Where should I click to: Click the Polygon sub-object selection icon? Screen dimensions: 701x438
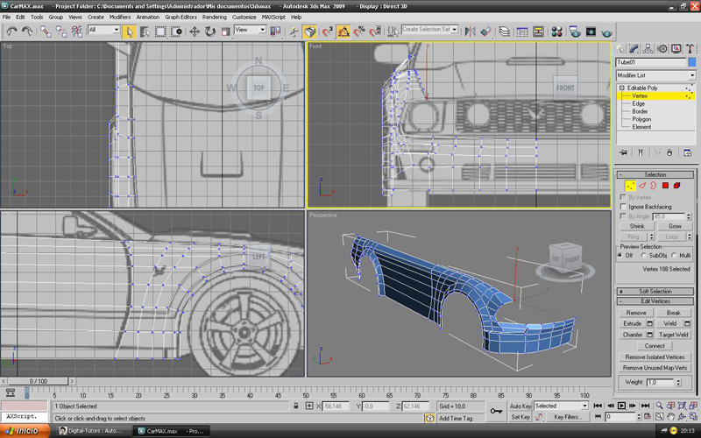point(666,186)
